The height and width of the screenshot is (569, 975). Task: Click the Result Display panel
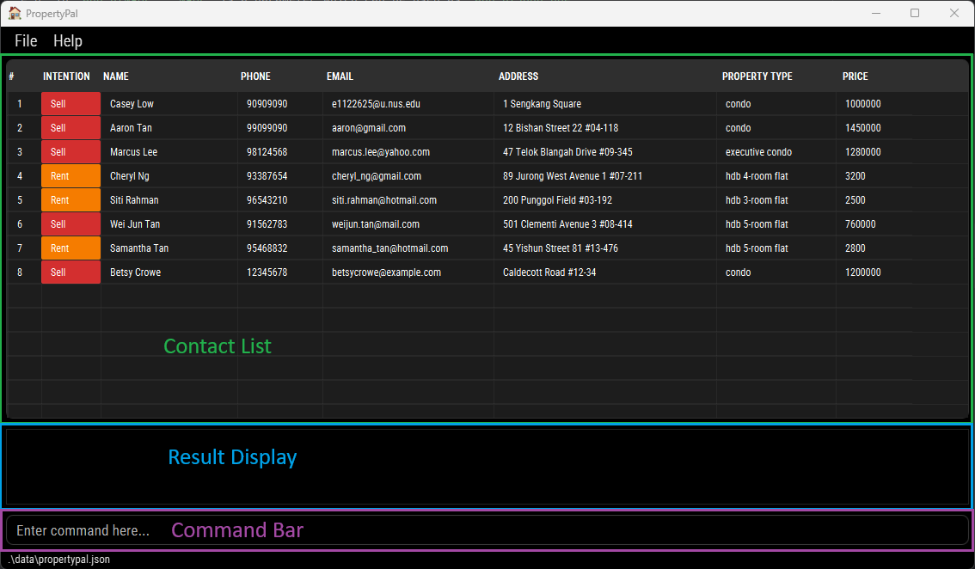point(487,466)
